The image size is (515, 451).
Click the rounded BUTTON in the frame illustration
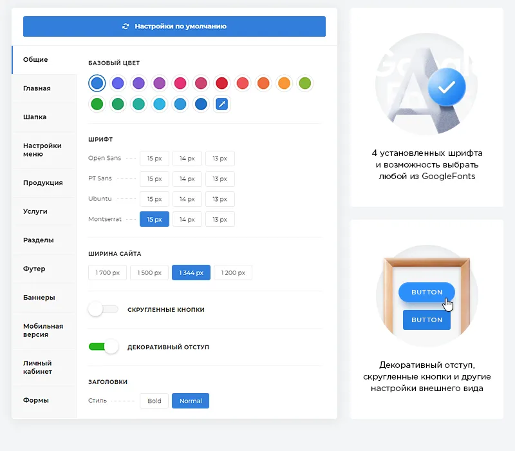click(x=427, y=292)
